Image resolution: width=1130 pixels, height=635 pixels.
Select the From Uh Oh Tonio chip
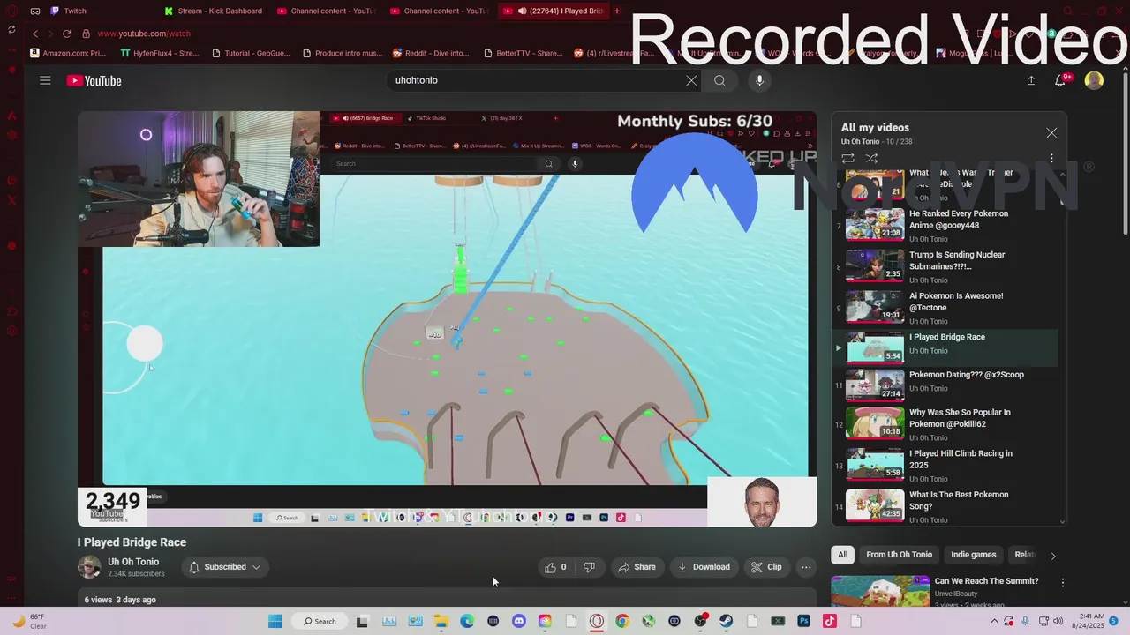(x=899, y=555)
